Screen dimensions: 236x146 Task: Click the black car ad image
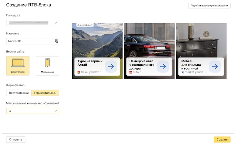(x=149, y=41)
